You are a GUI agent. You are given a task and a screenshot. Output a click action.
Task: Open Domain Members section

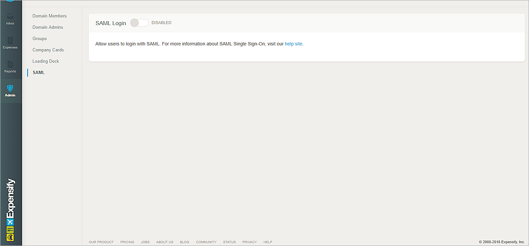[49, 16]
